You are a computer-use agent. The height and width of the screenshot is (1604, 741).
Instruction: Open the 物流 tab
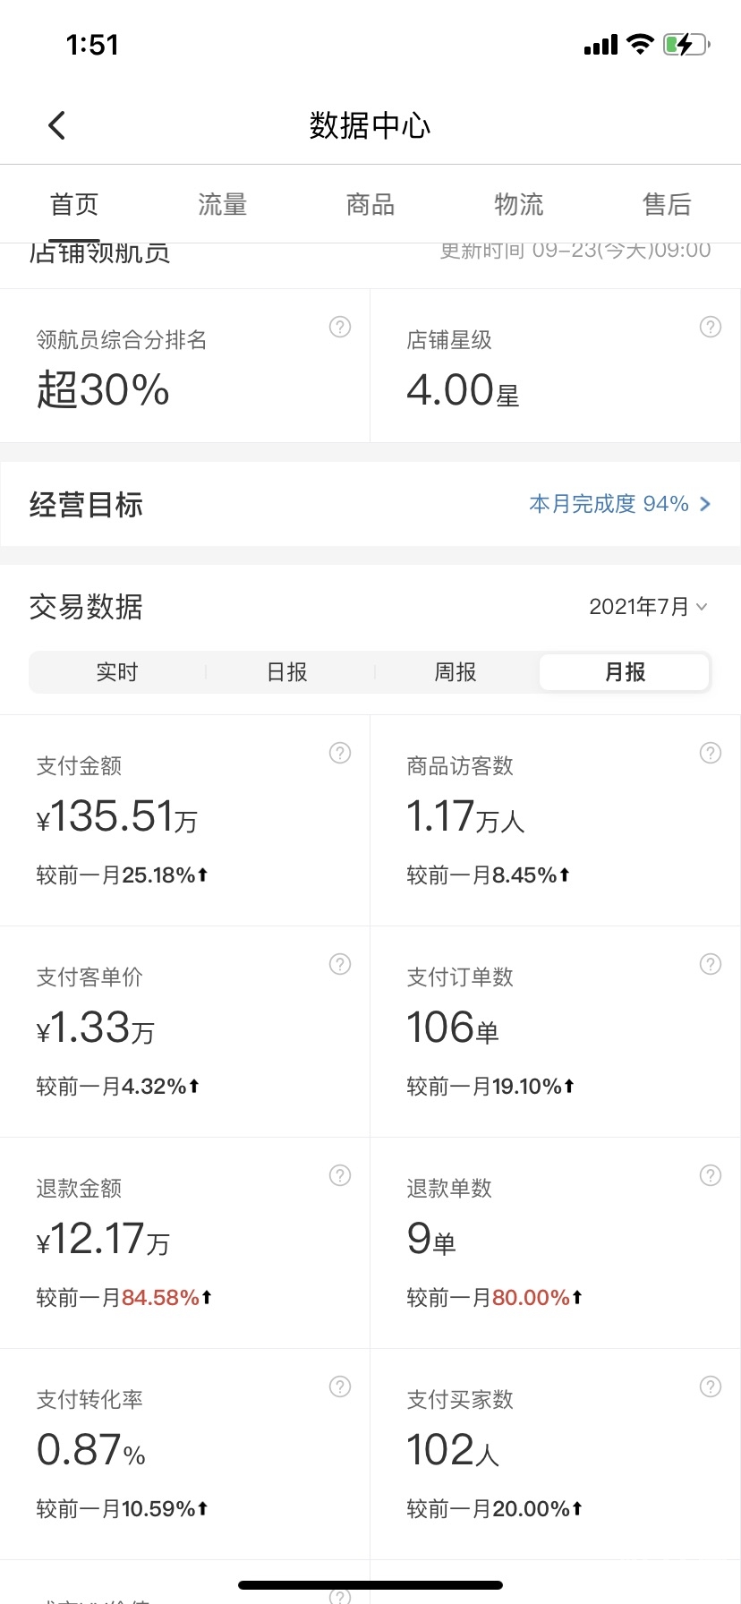click(x=519, y=205)
